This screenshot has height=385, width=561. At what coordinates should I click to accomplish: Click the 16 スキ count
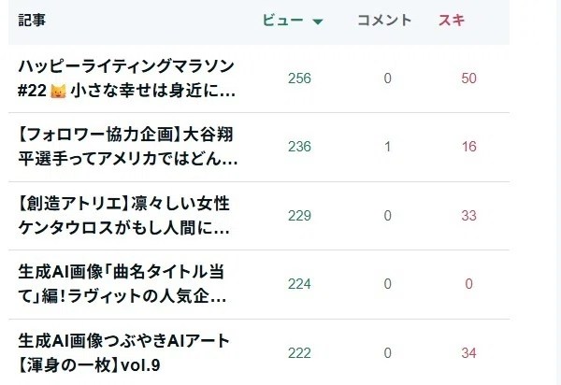coord(468,147)
